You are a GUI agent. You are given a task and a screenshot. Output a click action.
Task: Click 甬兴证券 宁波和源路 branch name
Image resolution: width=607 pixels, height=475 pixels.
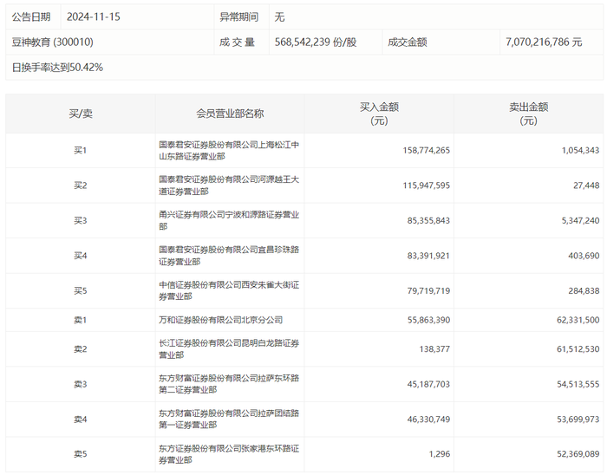pos(229,220)
